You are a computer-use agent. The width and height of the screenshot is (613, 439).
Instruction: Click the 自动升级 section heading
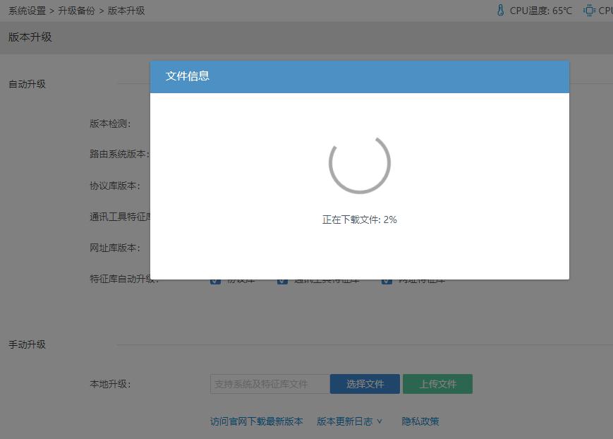(25, 84)
